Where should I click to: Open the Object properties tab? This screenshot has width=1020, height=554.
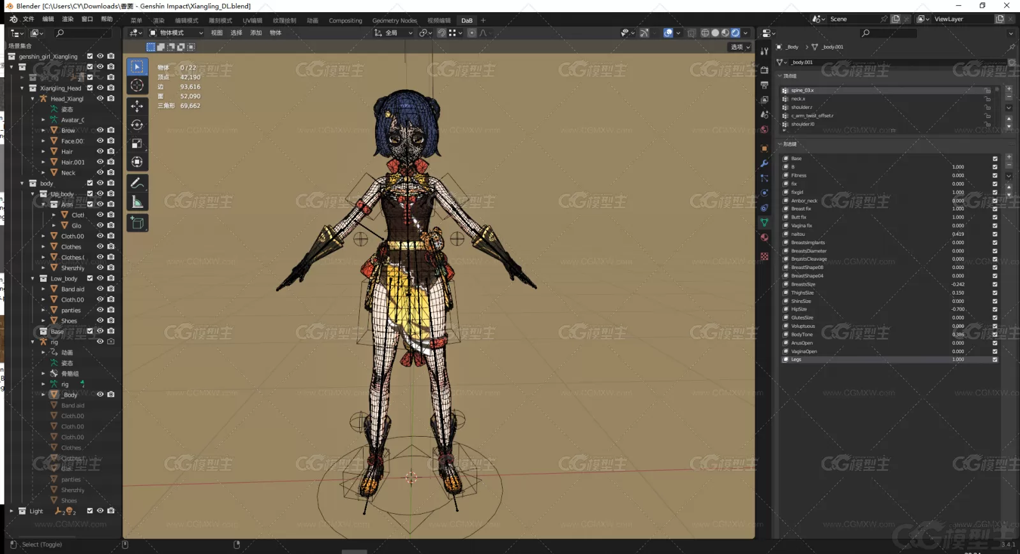[x=764, y=149]
